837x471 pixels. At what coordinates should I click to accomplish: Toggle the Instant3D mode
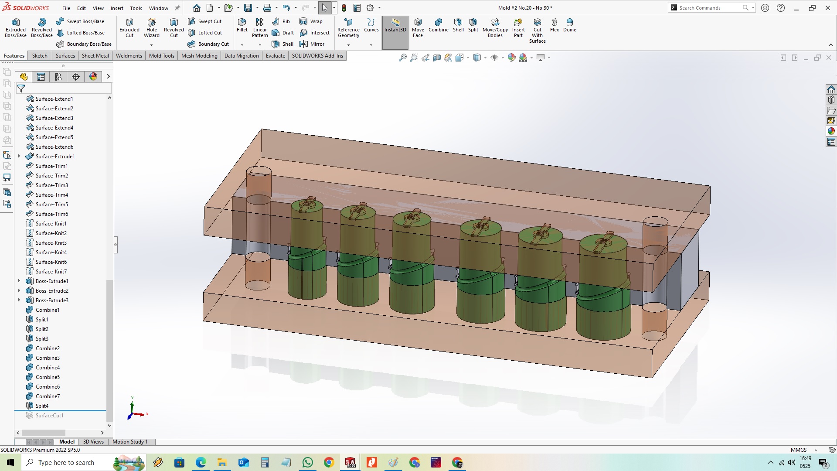point(395,32)
